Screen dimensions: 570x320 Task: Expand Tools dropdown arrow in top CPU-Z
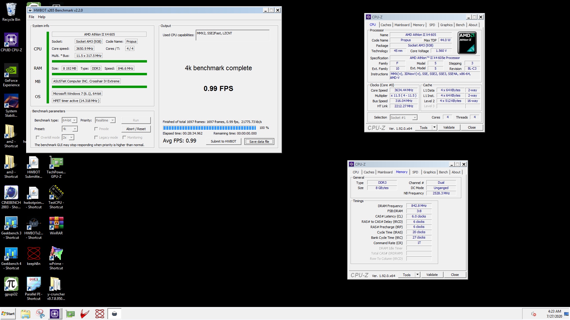pyautogui.click(x=434, y=127)
